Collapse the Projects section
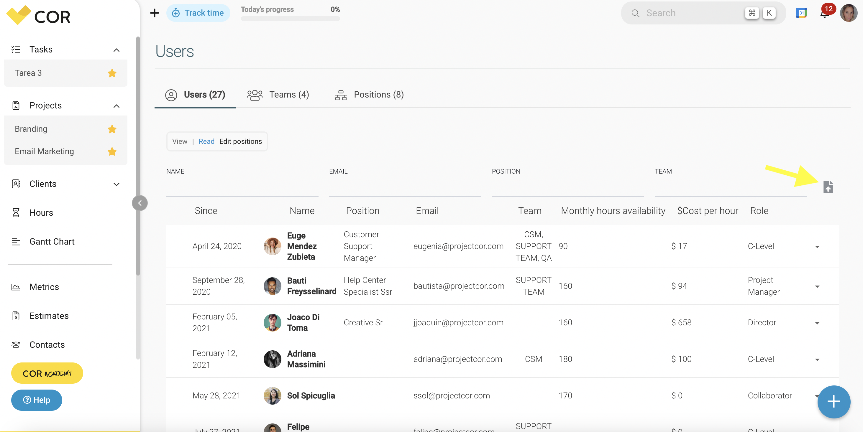The image size is (863, 432). tap(116, 105)
